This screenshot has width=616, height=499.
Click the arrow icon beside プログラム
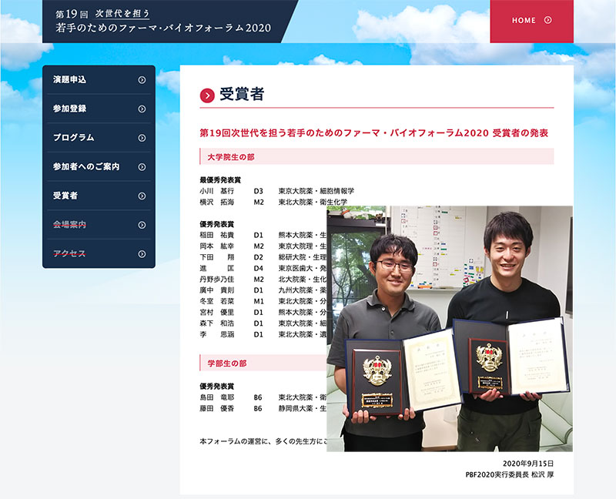click(x=142, y=138)
